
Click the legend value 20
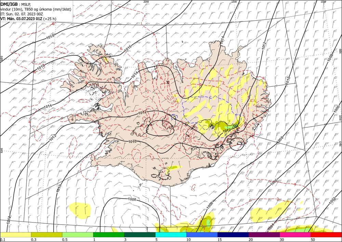(251, 240)
